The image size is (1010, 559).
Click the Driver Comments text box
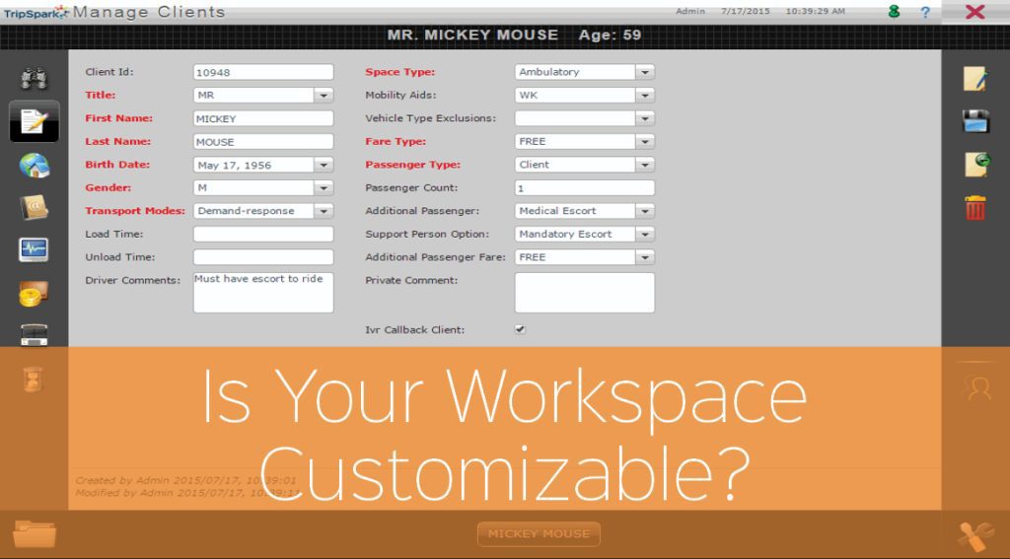coord(263,293)
